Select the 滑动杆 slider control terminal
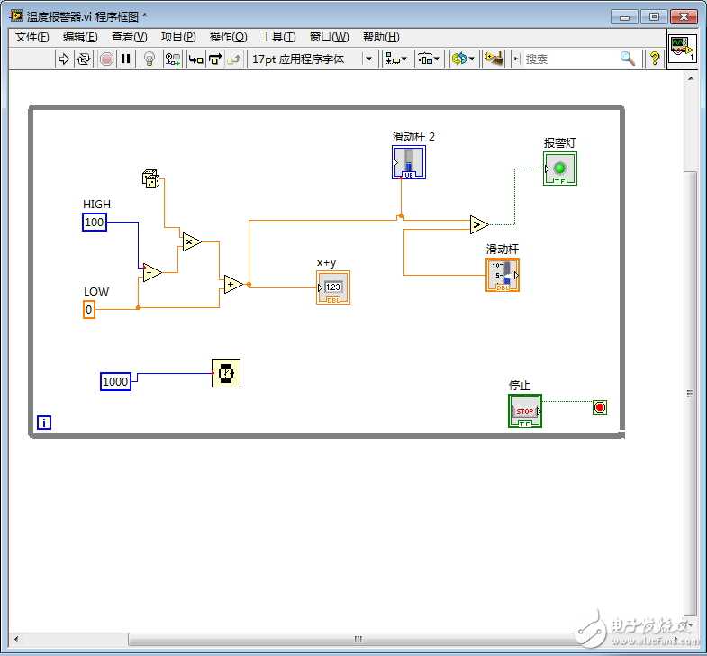The height and width of the screenshot is (656, 707). coord(503,275)
